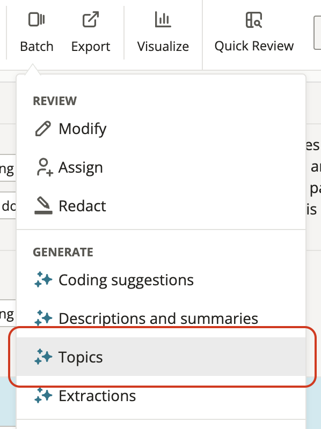
Task: Click the sparkle icon next to Topics
Action: (x=43, y=357)
